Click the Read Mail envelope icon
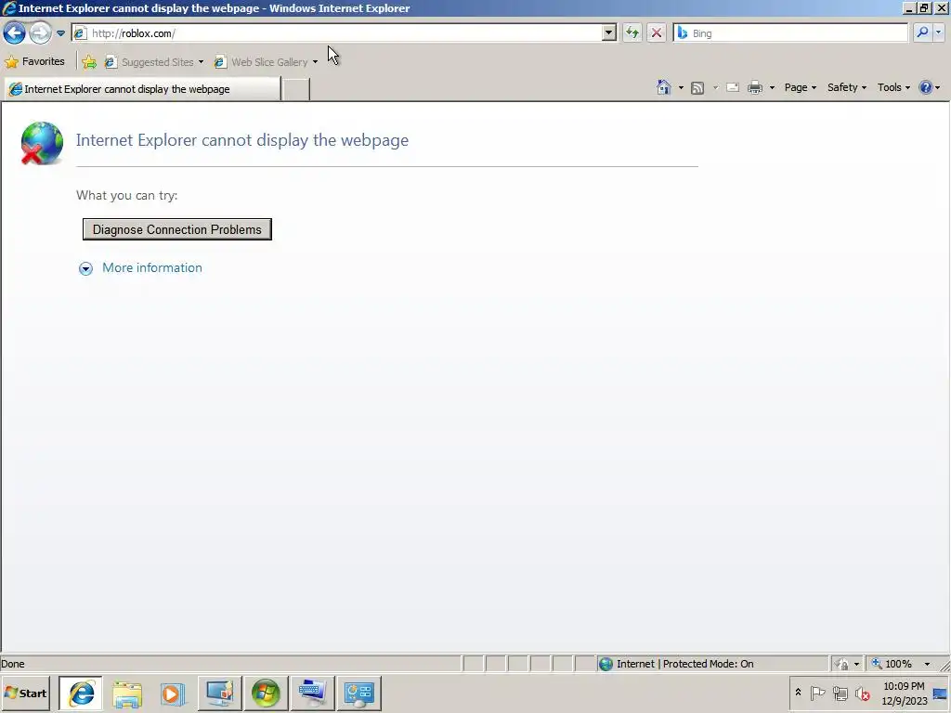The image size is (951, 713). pyautogui.click(x=733, y=87)
